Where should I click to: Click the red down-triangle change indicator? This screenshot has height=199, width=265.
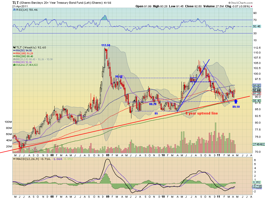251,6
